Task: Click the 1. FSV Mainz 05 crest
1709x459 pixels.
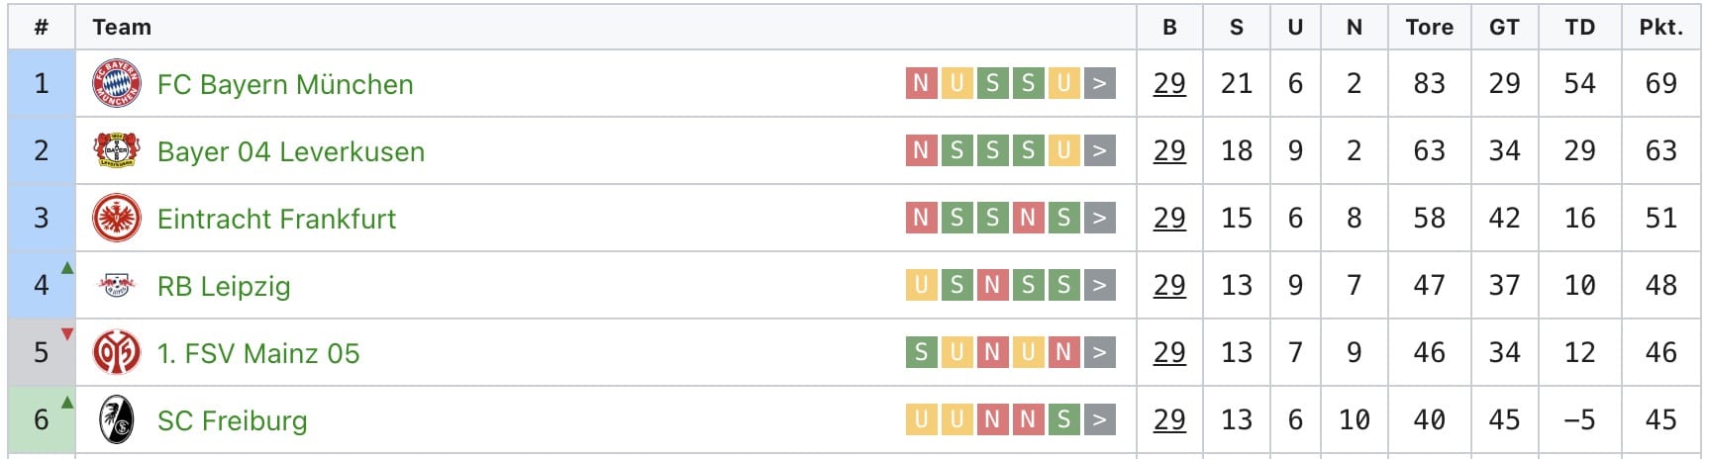Action: [x=117, y=352]
